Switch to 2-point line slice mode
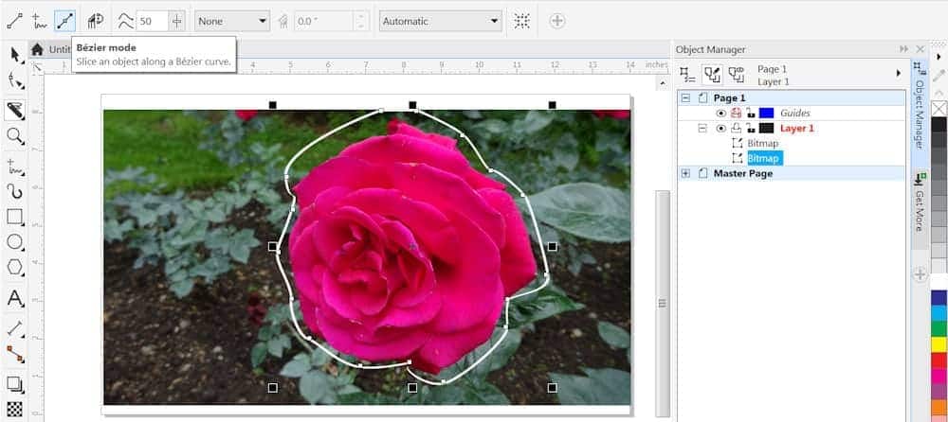This screenshot has width=948, height=422. pos(14,20)
